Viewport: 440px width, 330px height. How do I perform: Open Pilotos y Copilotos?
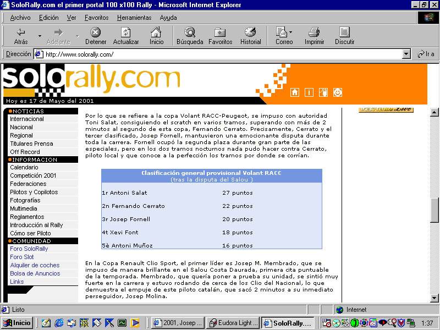click(34, 192)
